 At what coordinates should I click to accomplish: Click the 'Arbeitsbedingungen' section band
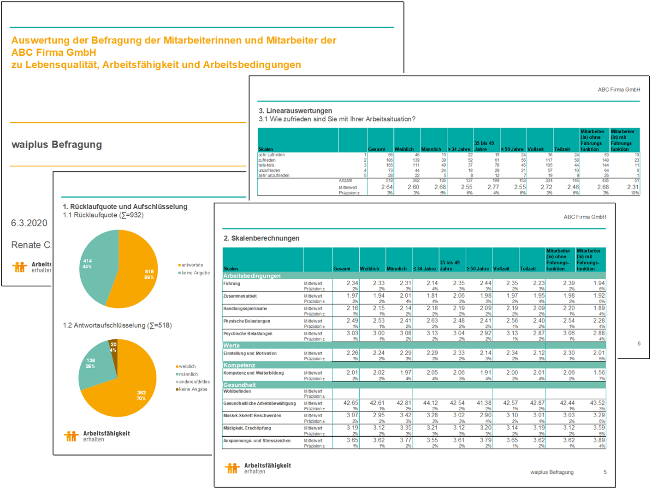[x=414, y=276]
